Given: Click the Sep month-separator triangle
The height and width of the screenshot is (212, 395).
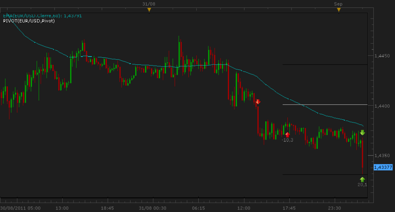Looking at the screenshot, I should pos(338,10).
